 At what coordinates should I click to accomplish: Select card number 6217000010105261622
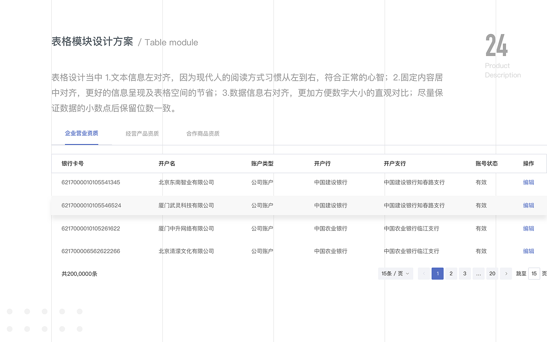click(x=91, y=228)
